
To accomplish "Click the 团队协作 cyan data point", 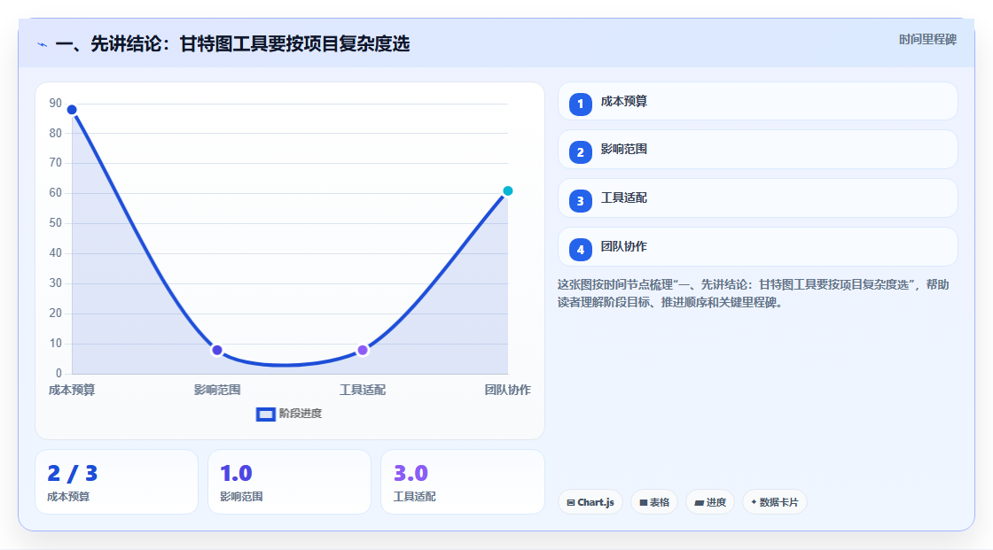I will [507, 191].
